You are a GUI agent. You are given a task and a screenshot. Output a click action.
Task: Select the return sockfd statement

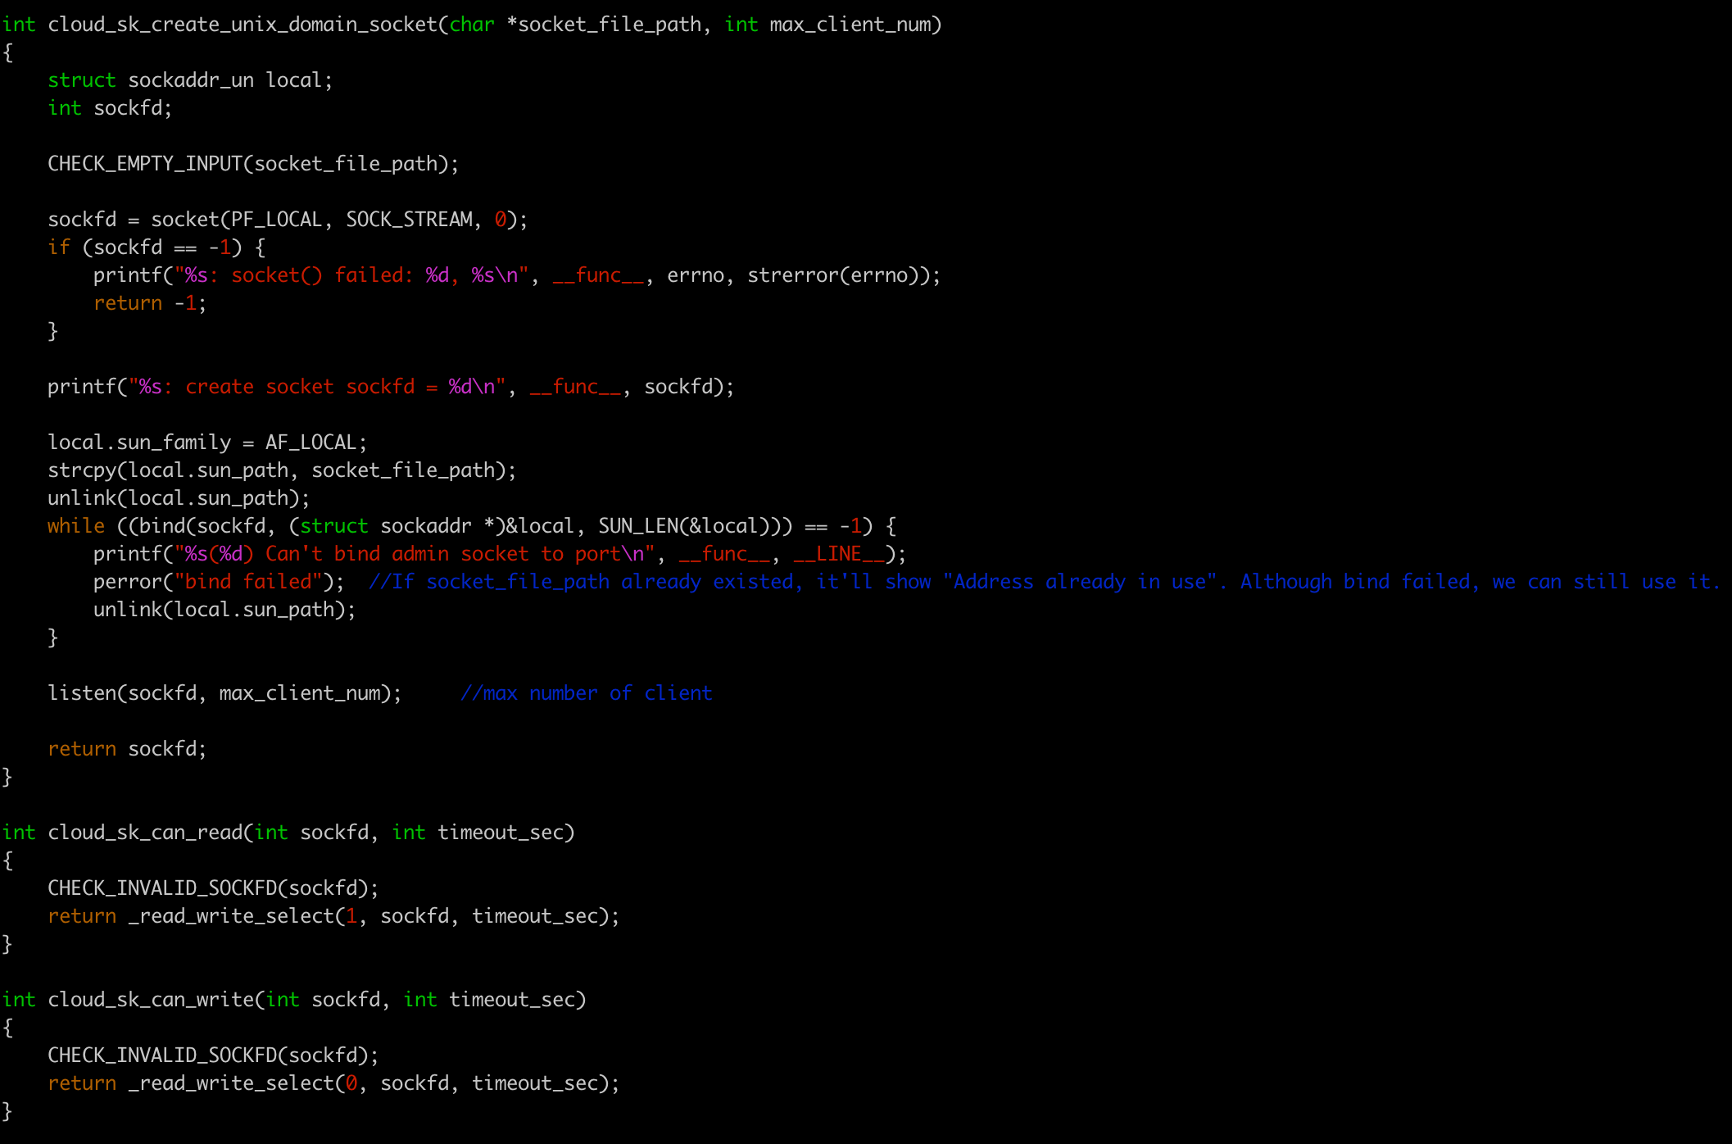click(x=127, y=748)
